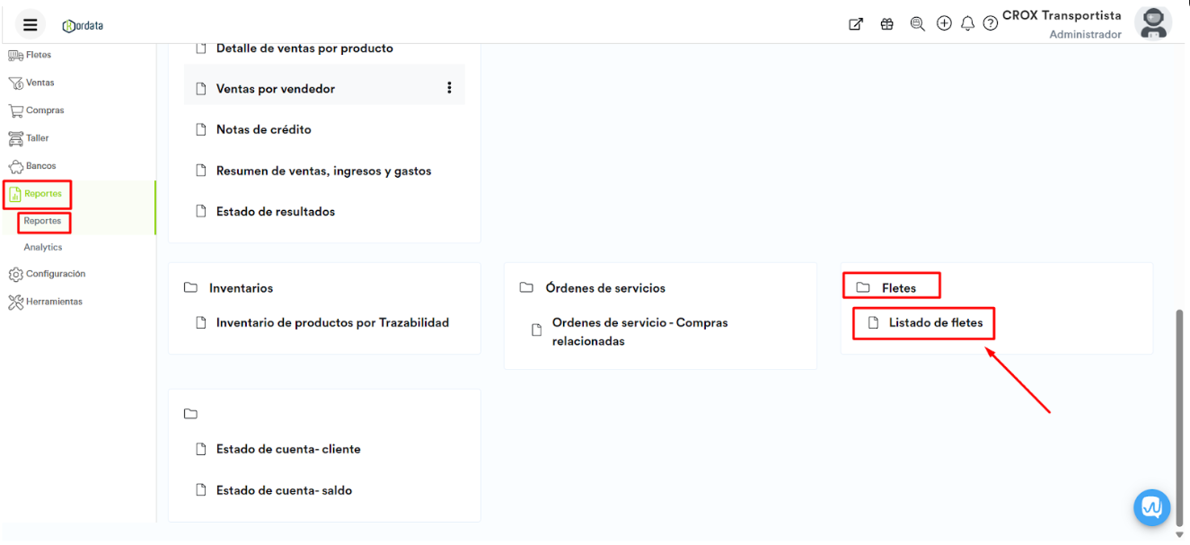Click the search magnifier icon

coord(917,24)
